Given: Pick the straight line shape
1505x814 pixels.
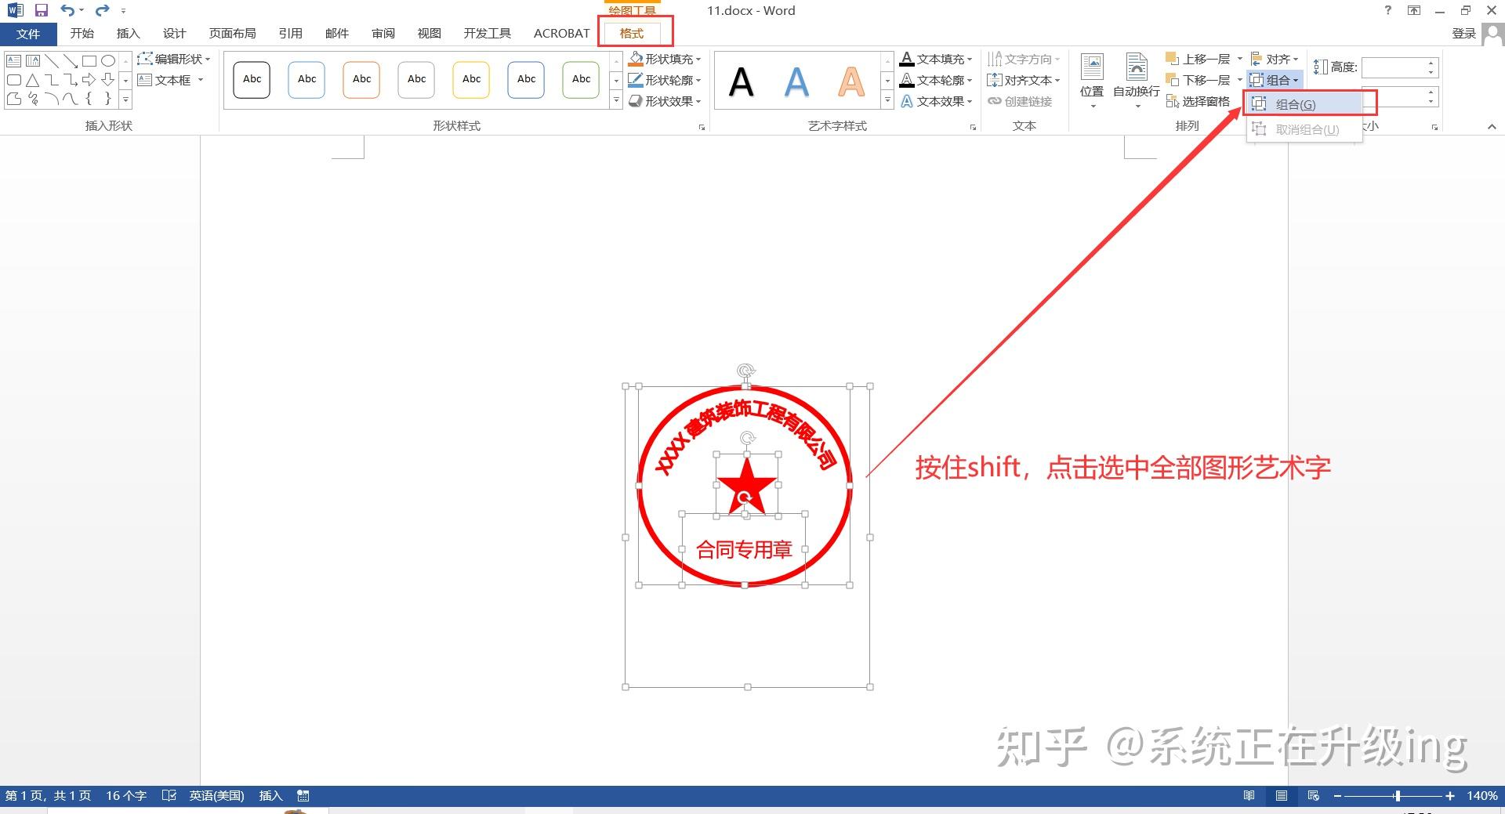Looking at the screenshot, I should click(x=51, y=60).
